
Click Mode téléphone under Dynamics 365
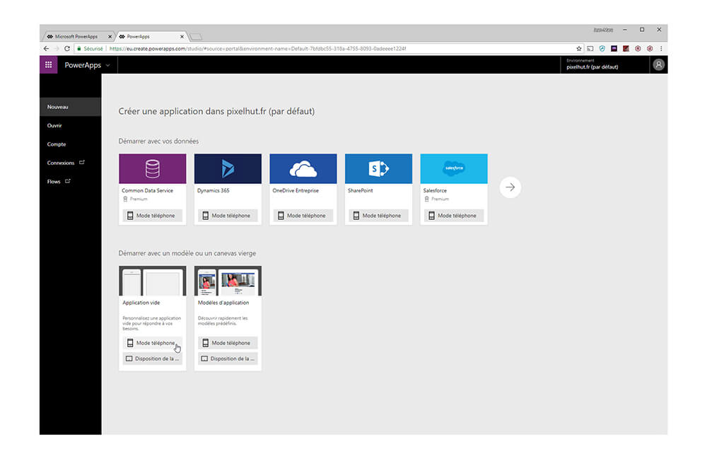pyautogui.click(x=228, y=216)
